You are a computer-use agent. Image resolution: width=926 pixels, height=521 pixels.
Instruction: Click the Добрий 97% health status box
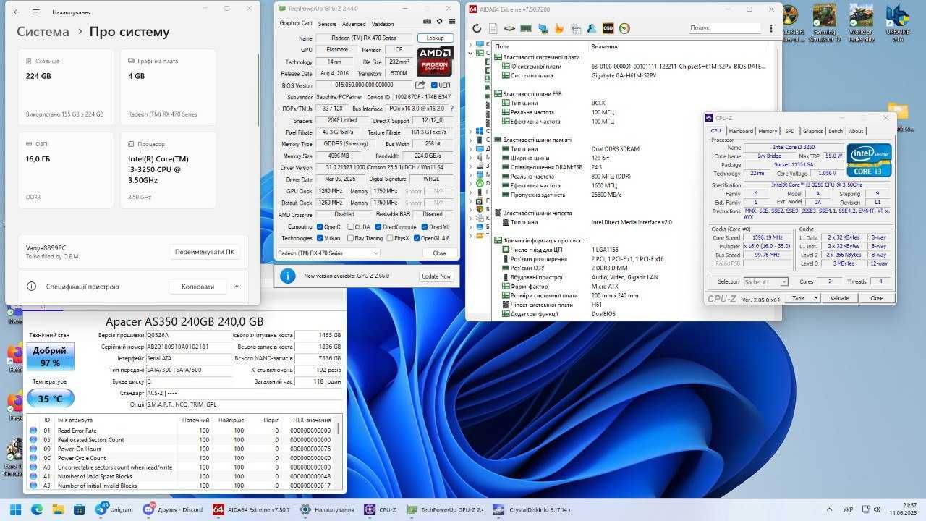(50, 356)
